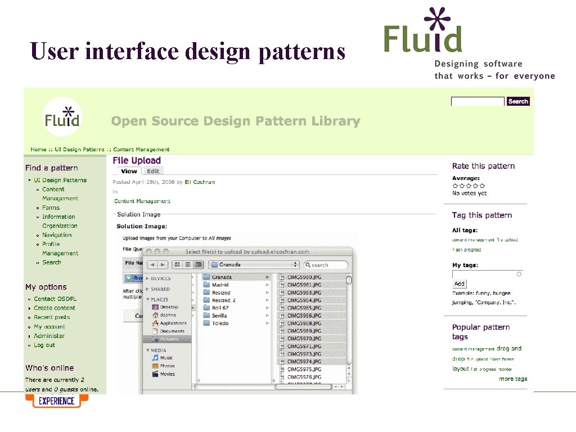Open the more tags link
576x432 pixels.
click(x=512, y=379)
